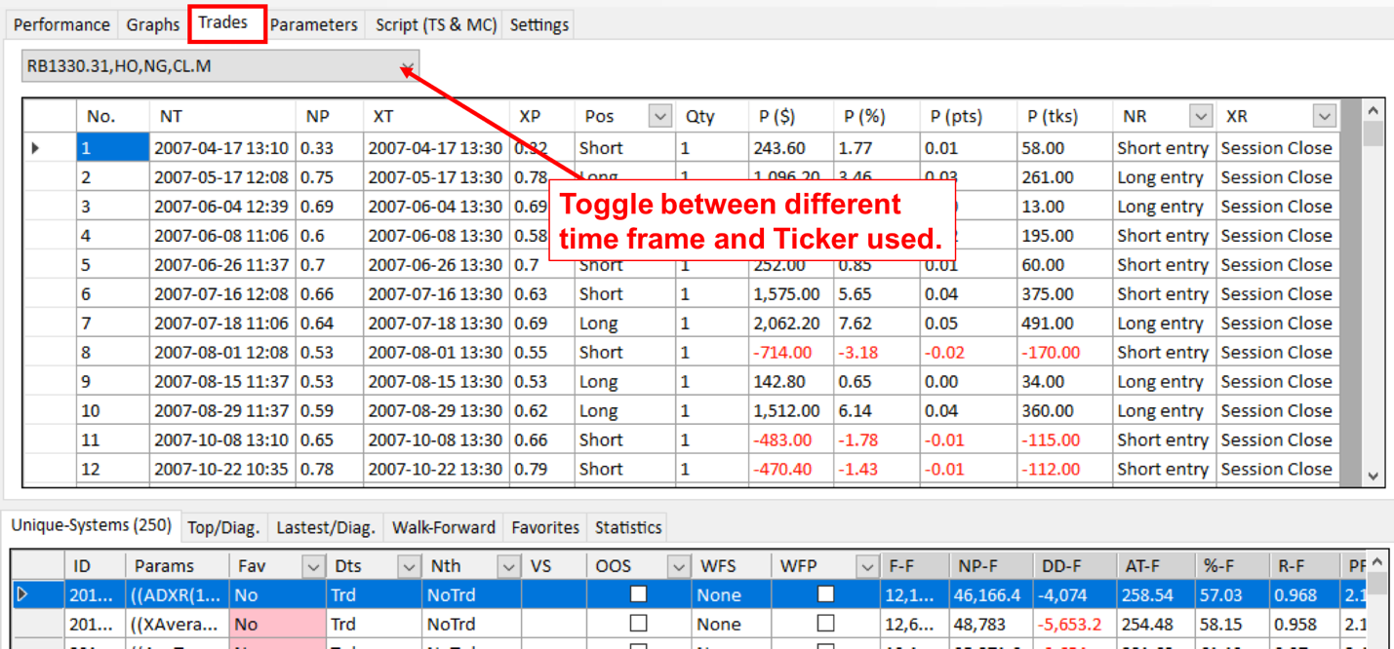Click row indicator arrow for trade 1
This screenshot has width=1394, height=649.
pyautogui.click(x=36, y=148)
